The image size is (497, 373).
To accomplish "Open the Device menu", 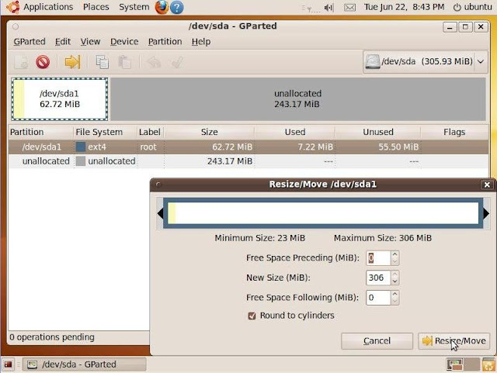I will click(x=124, y=41).
